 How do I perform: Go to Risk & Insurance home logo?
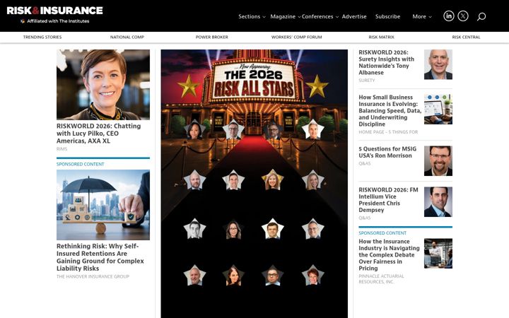tap(54, 11)
